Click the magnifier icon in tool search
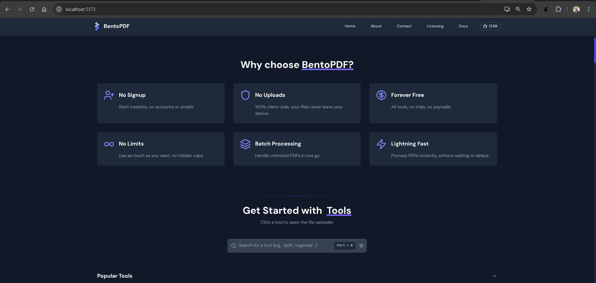This screenshot has height=283, width=596. point(234,246)
